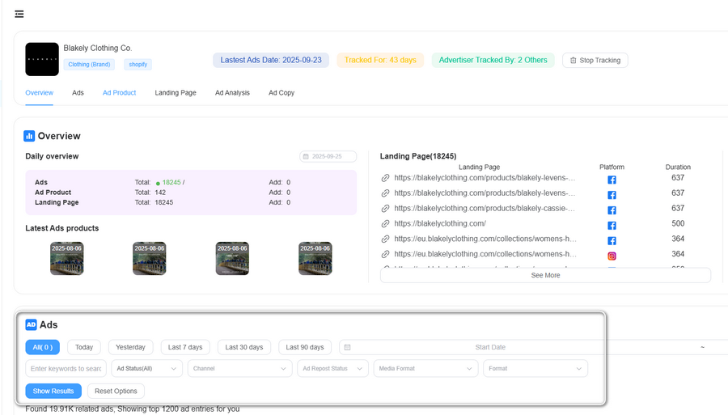The image size is (728, 415).
Task: Click the Lastest Ads Date badge
Action: [271, 60]
